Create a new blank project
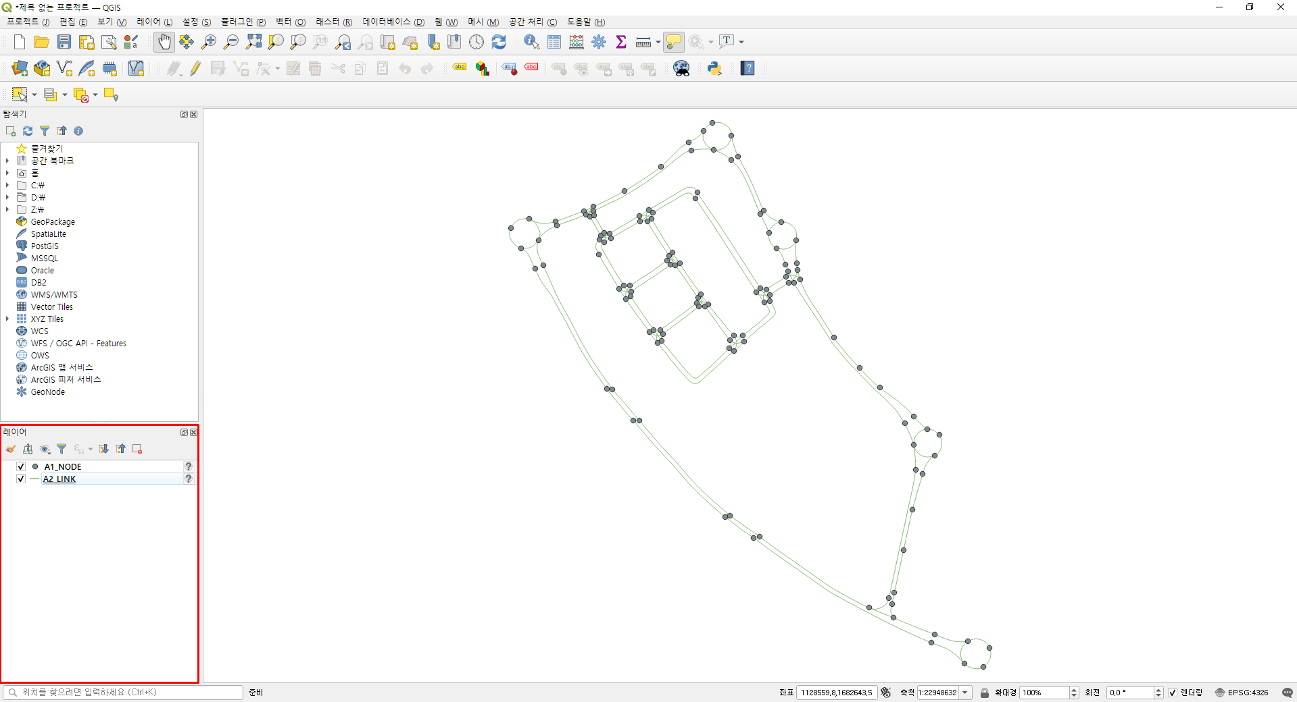The width and height of the screenshot is (1297, 702). pyautogui.click(x=20, y=42)
